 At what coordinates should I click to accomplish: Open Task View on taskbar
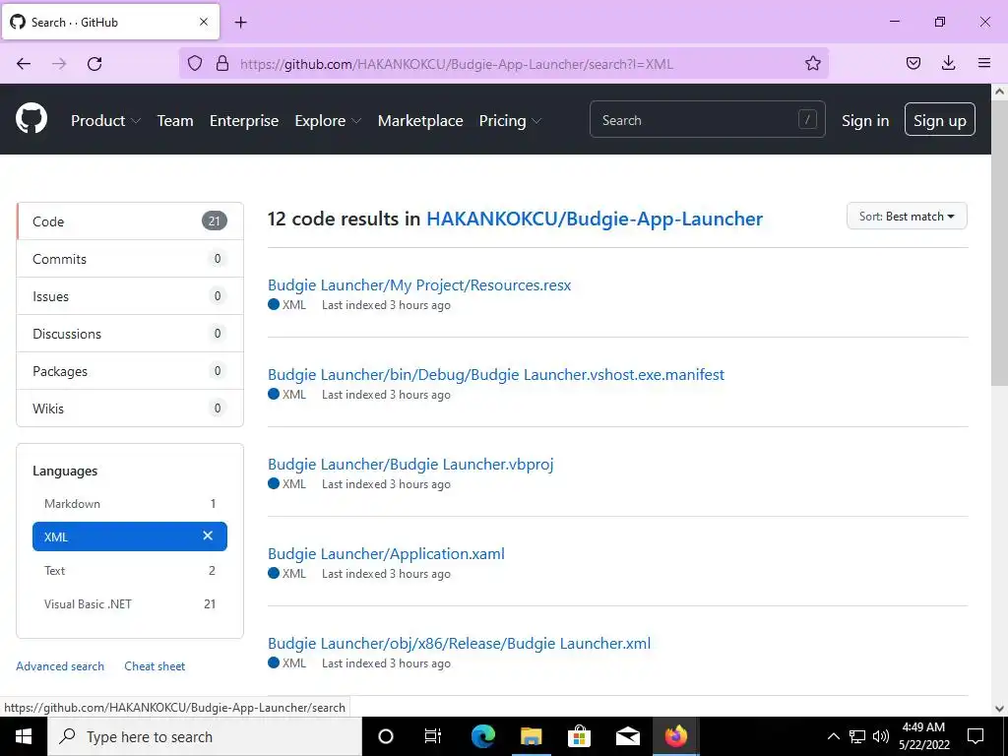(x=433, y=736)
